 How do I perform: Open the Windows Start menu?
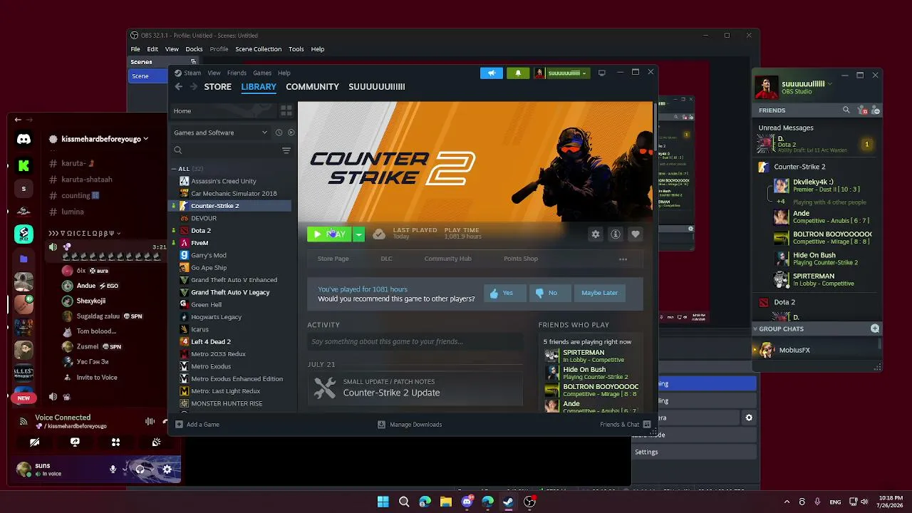tap(383, 502)
